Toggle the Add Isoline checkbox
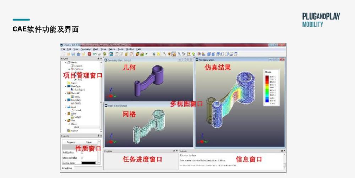The width and height of the screenshot is (355, 178). pyautogui.click(x=82, y=153)
